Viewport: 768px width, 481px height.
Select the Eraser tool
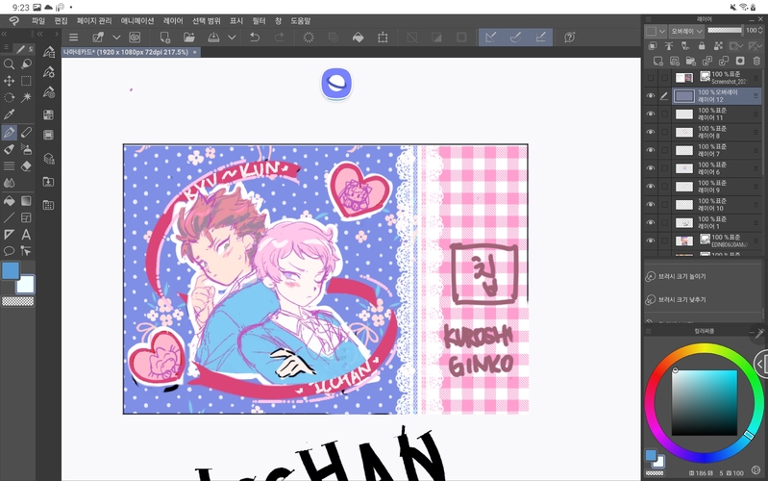pos(26,166)
